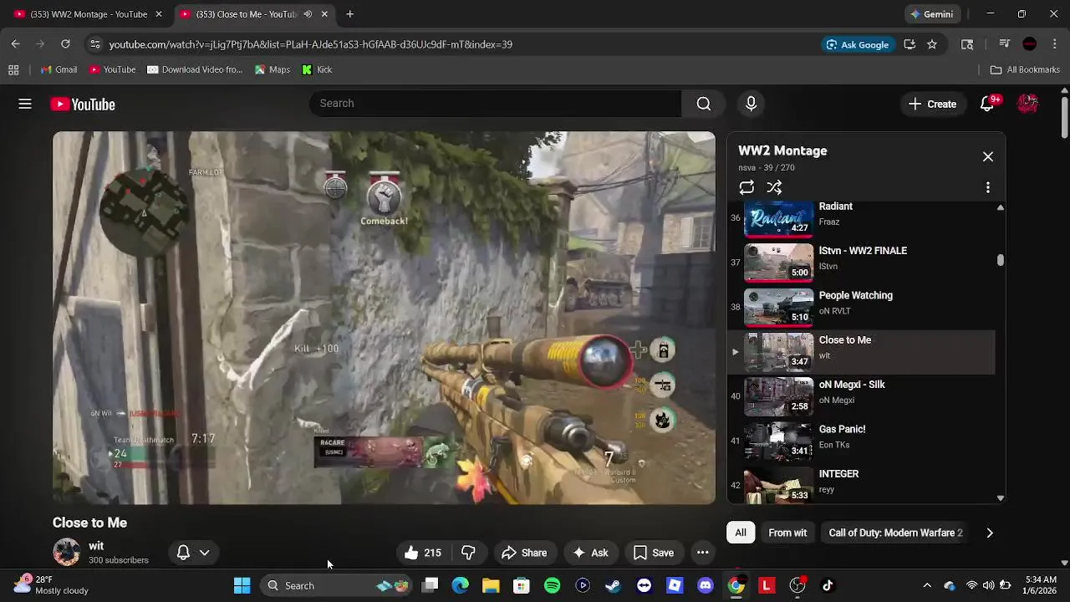1070x602 pixels.
Task: Toggle playlist loop mode
Action: (746, 187)
